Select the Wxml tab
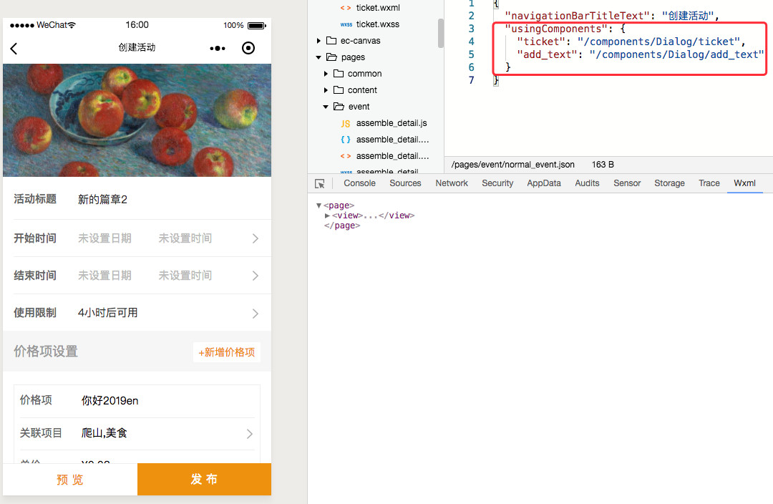This screenshot has width=773, height=504. (744, 183)
